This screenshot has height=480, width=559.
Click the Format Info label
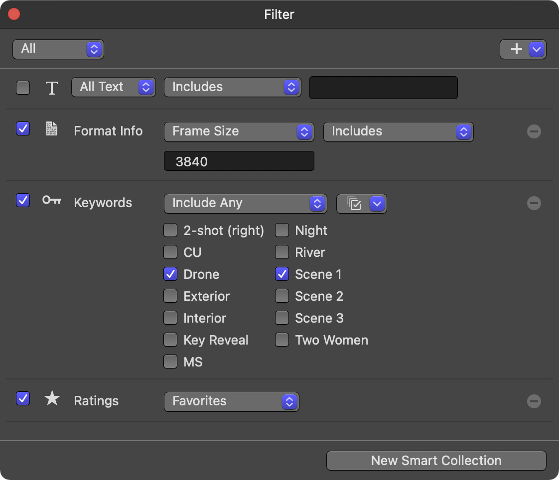coord(109,131)
